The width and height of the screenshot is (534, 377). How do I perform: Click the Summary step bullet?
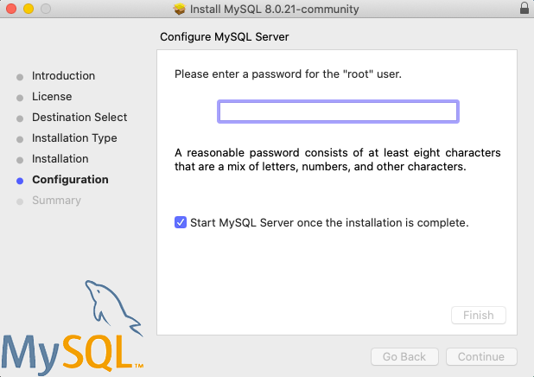coord(20,201)
